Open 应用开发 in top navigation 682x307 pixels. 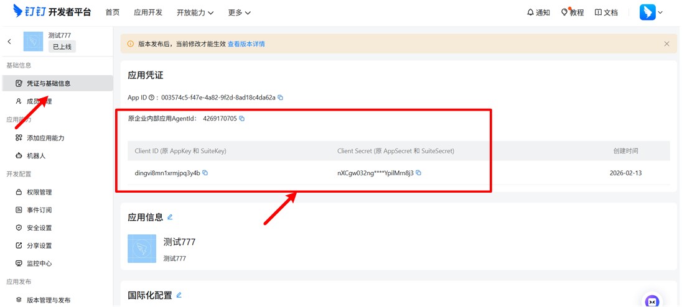[x=148, y=12]
